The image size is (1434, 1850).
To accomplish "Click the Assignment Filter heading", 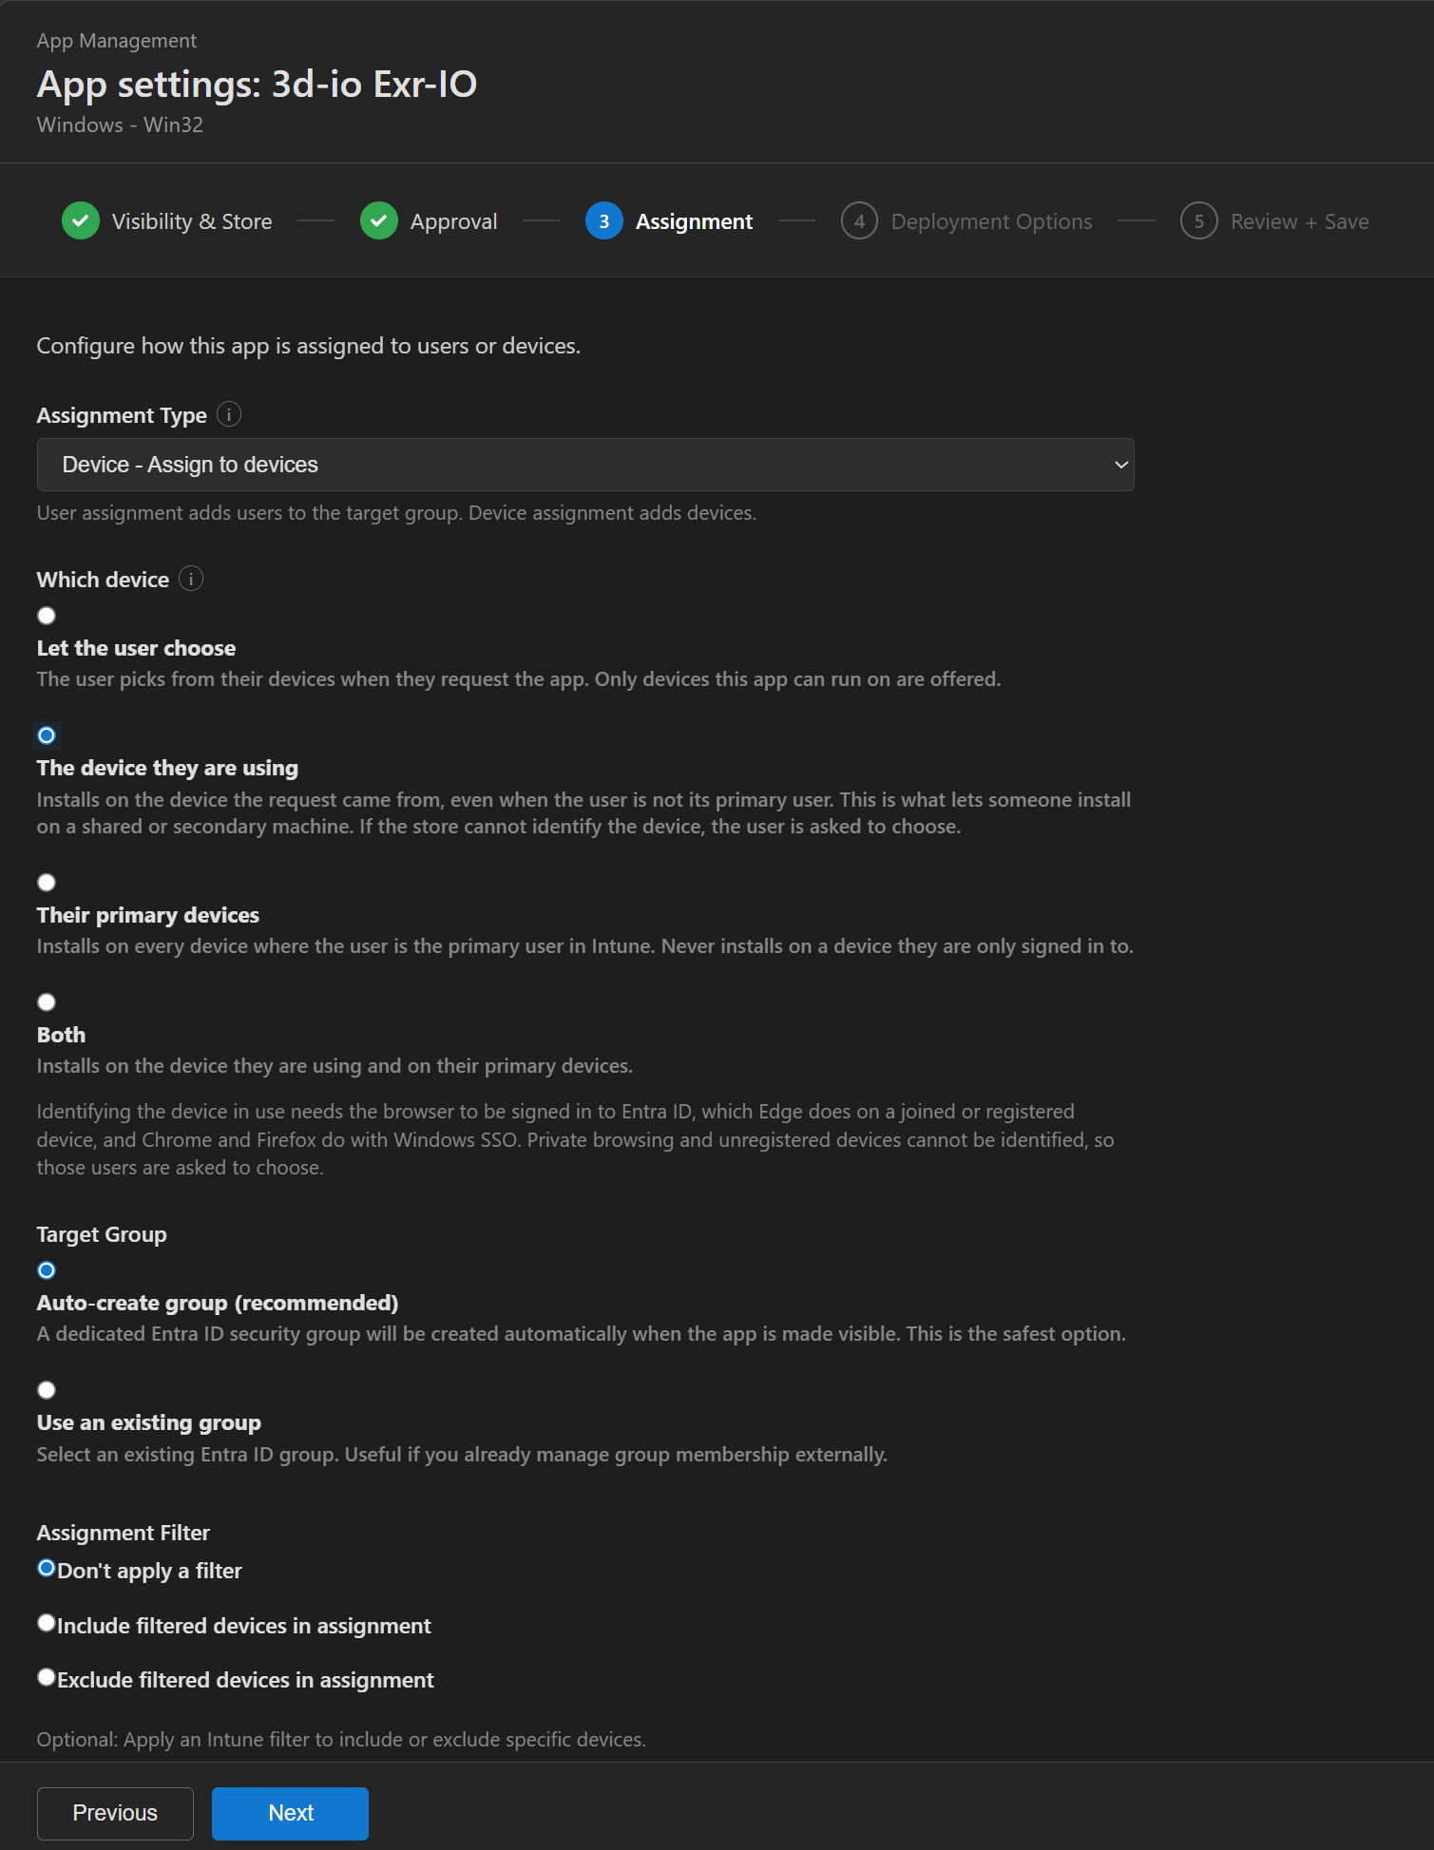I will coord(124,1533).
